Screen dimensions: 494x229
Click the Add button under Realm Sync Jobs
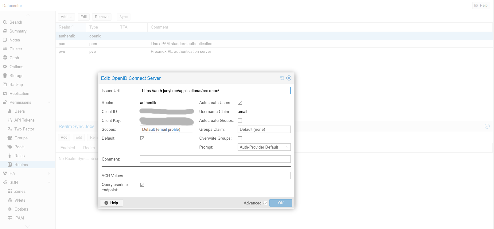tap(64, 138)
